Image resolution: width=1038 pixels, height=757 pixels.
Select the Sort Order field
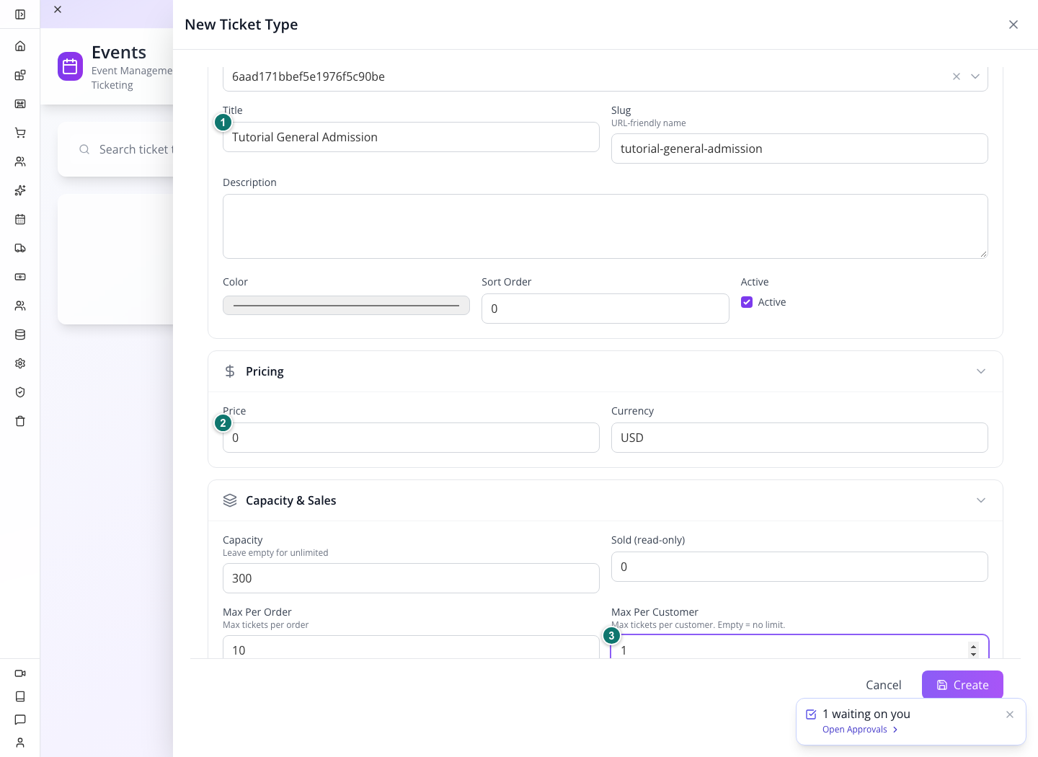click(605, 309)
